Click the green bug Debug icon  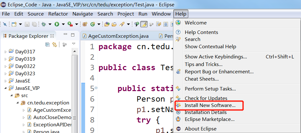point(44,24)
